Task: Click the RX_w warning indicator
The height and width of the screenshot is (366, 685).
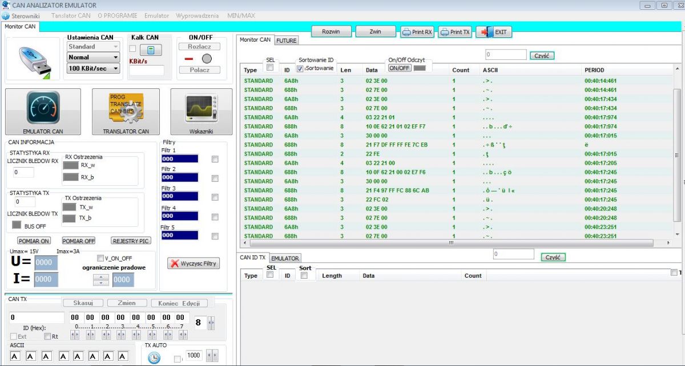Action: [x=70, y=165]
